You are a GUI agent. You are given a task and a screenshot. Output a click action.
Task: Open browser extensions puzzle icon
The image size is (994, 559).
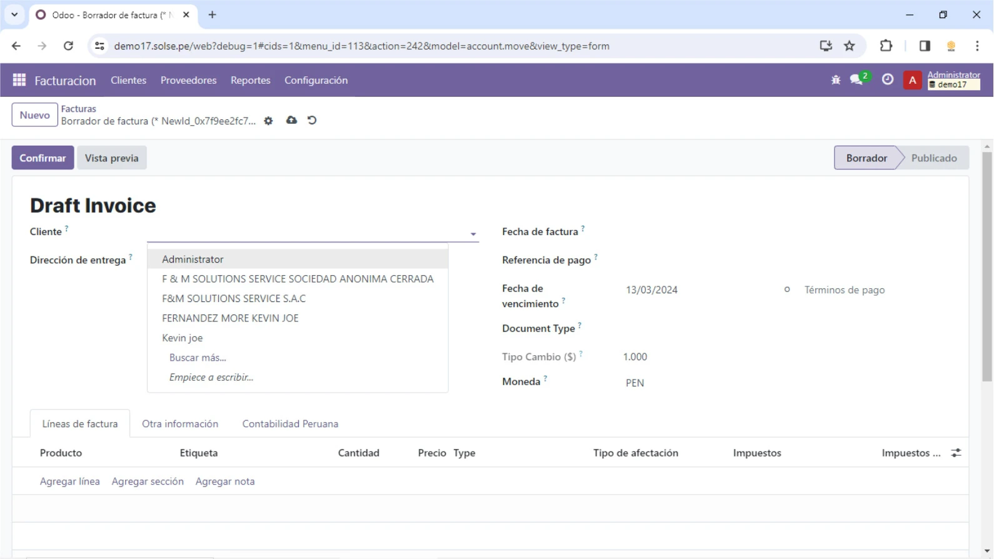[886, 46]
